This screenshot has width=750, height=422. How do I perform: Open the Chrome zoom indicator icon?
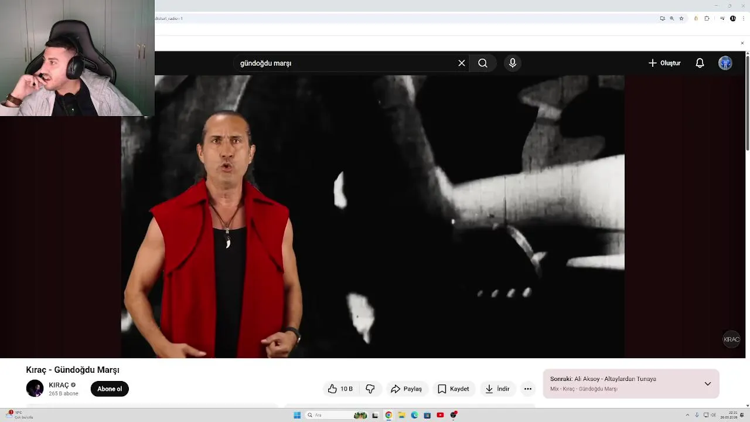[672, 18]
